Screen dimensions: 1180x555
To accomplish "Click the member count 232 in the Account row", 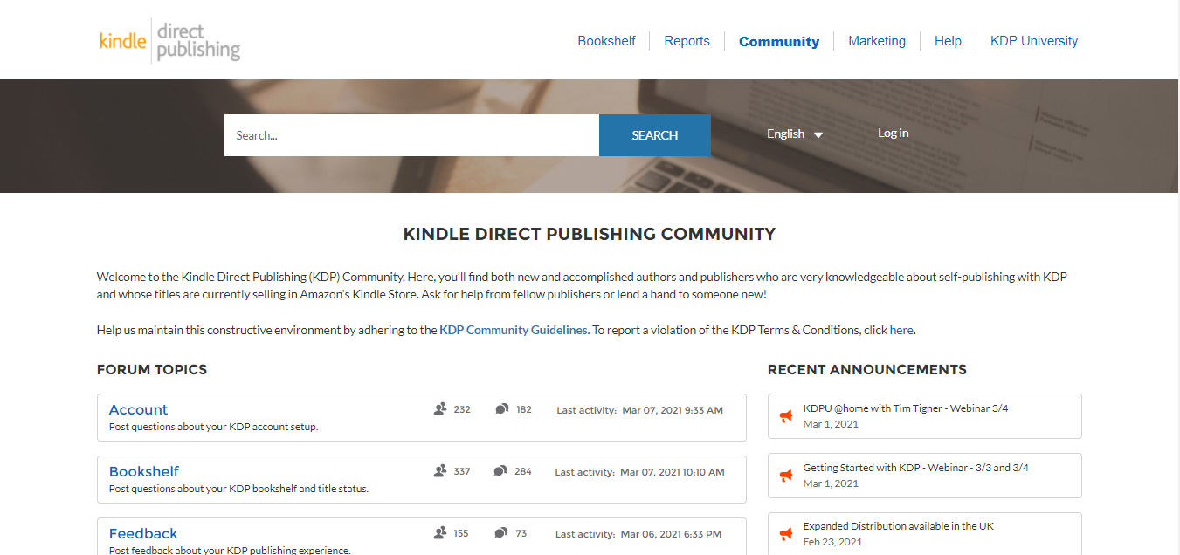I will point(462,409).
